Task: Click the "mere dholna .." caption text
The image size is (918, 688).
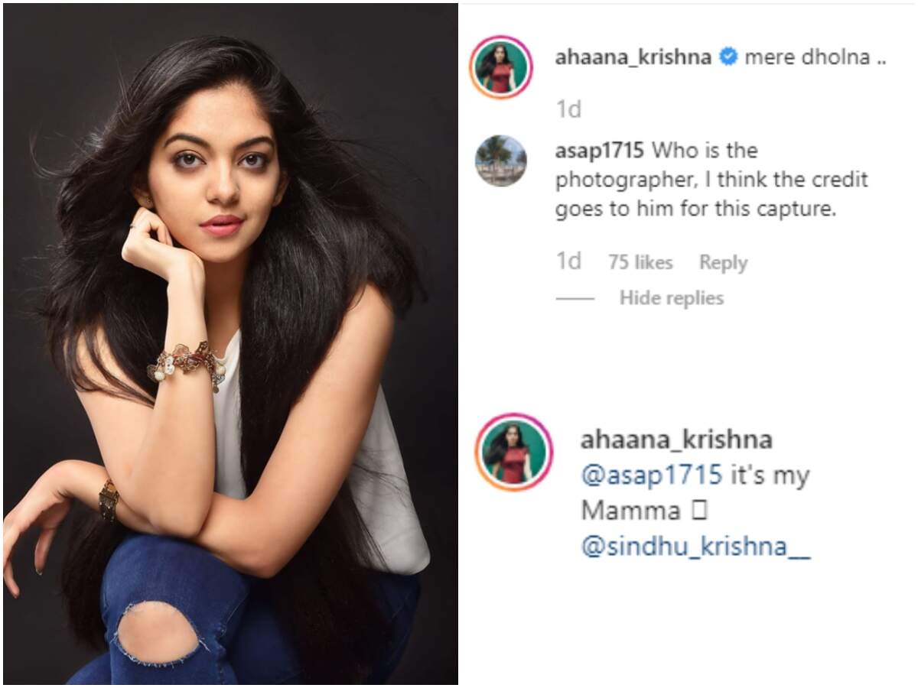Action: point(815,58)
